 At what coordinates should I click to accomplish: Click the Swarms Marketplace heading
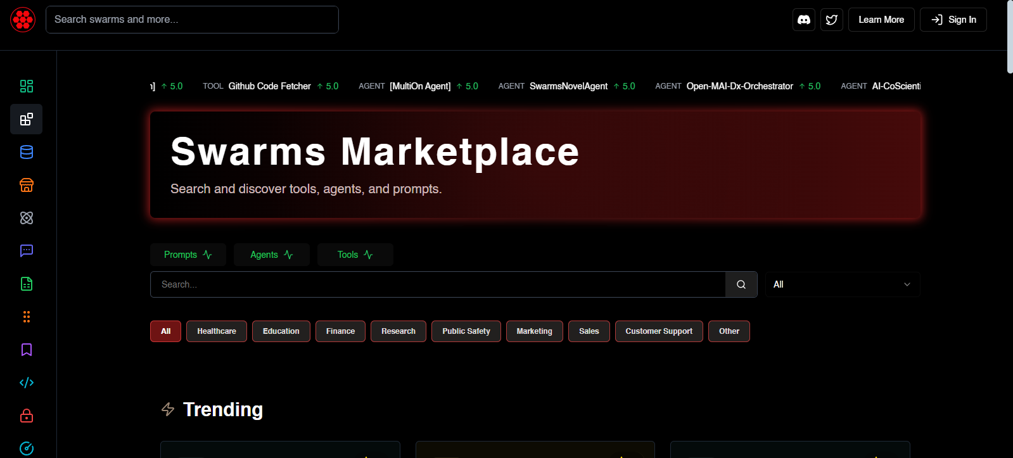click(375, 152)
